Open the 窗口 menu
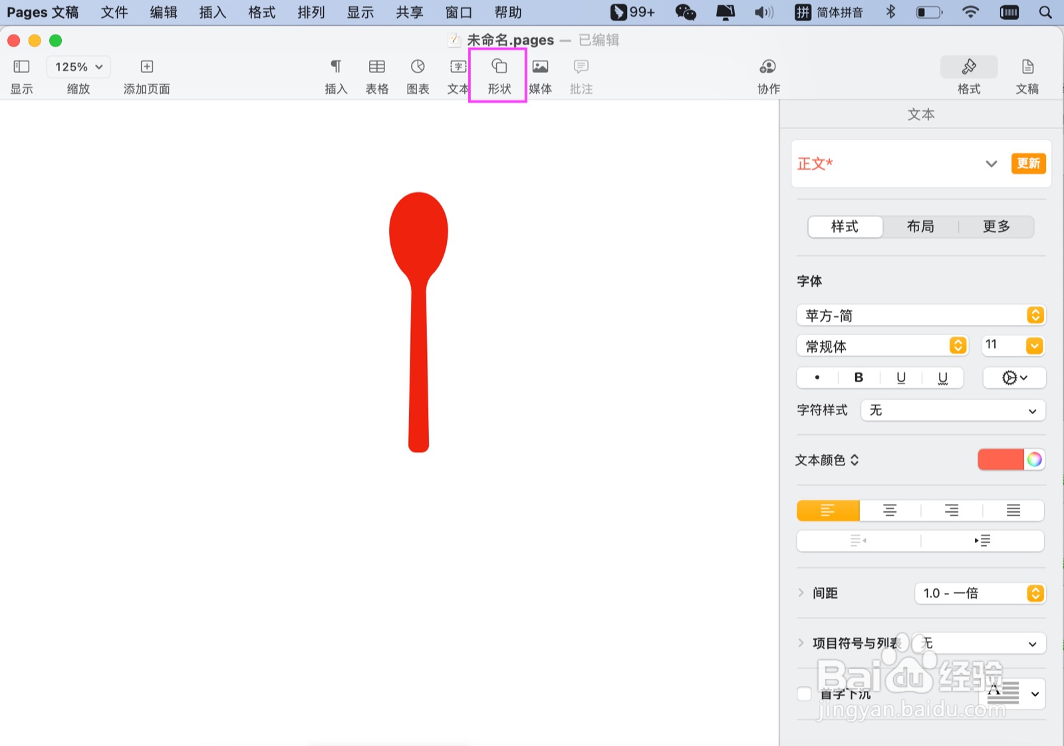Viewport: 1064px width, 746px height. pos(459,12)
